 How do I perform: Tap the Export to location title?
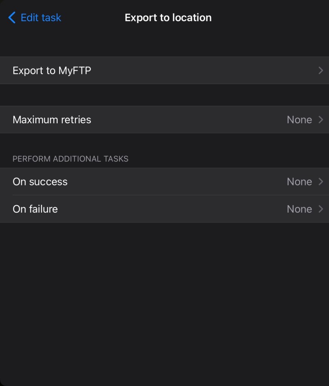tap(168, 17)
